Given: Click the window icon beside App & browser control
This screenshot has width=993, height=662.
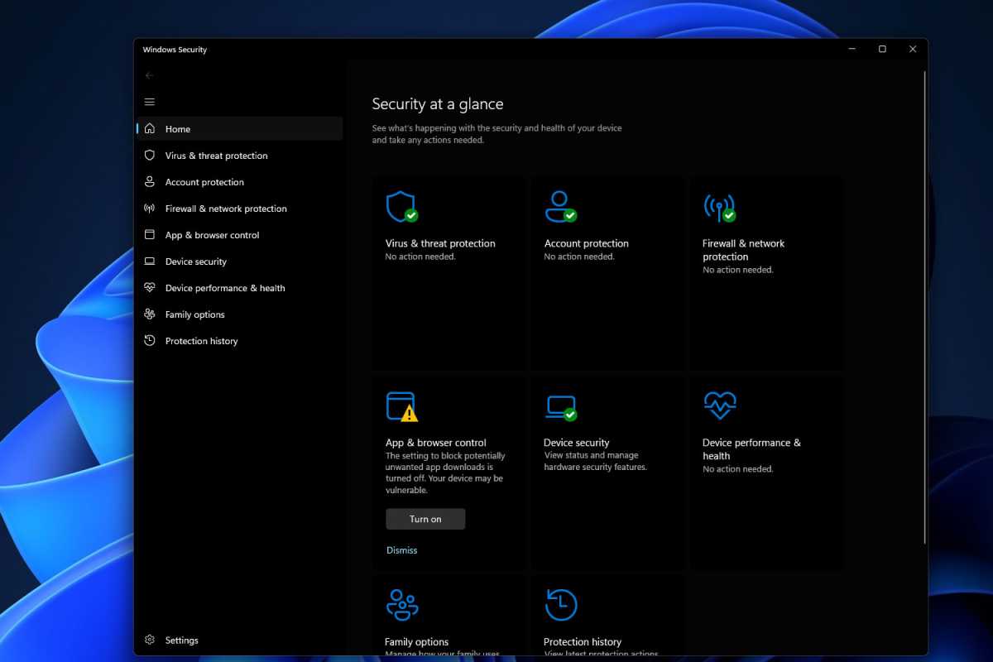Looking at the screenshot, I should [x=149, y=234].
